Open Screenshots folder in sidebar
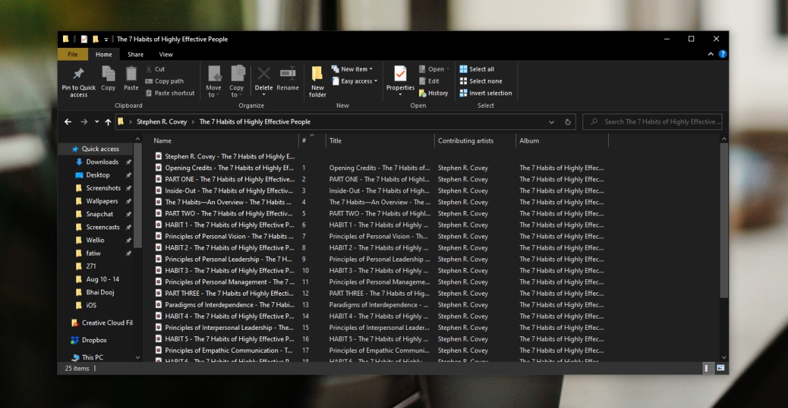This screenshot has width=788, height=408. (x=102, y=188)
